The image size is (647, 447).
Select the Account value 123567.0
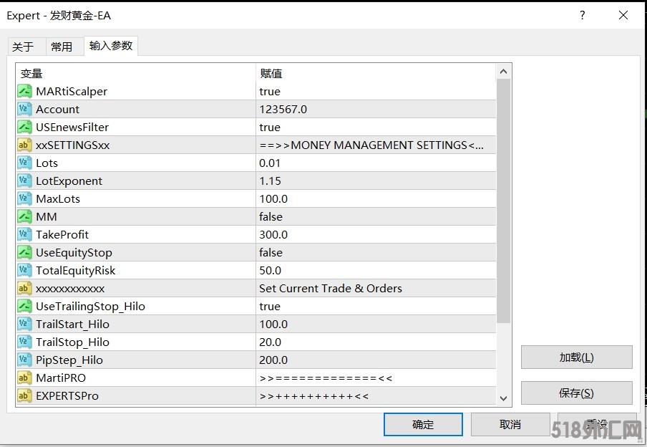coord(376,109)
